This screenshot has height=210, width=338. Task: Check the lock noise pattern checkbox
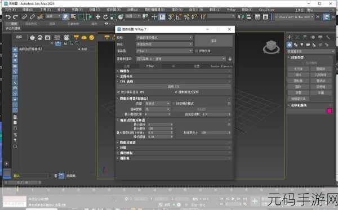(x=174, y=104)
